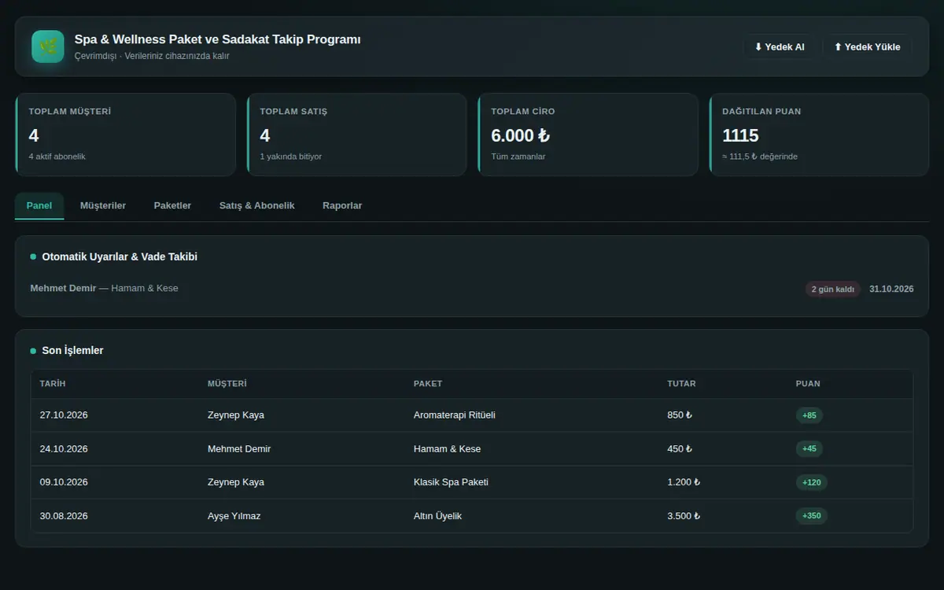Click the 3.500 ₺ amount cell

pos(684,516)
